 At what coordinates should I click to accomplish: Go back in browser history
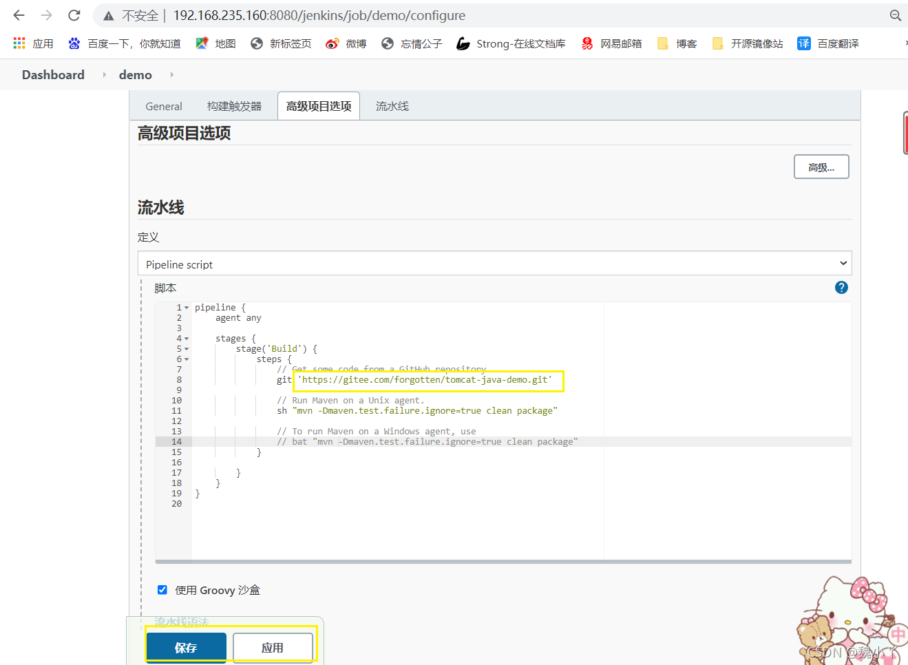(x=19, y=15)
